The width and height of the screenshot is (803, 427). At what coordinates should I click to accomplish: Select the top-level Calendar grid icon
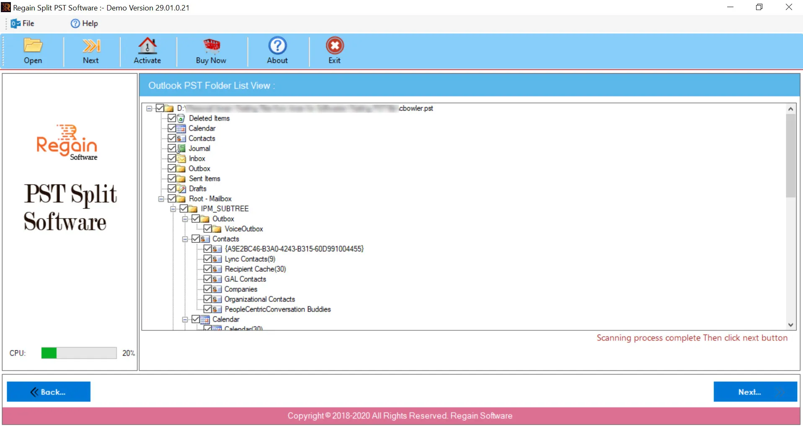click(x=181, y=129)
